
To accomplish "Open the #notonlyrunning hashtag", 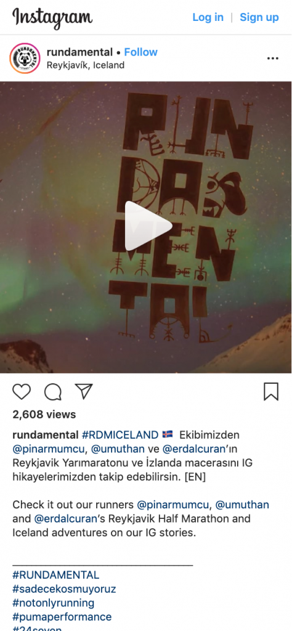I will pyautogui.click(x=54, y=603).
